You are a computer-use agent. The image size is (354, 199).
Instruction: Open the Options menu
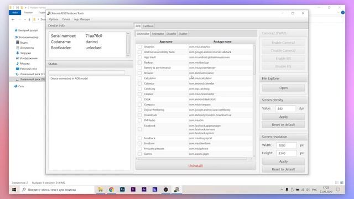54,19
